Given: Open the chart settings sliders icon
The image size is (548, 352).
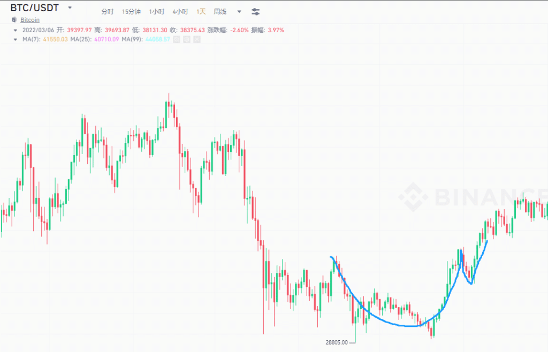Looking at the screenshot, I should 255,11.
